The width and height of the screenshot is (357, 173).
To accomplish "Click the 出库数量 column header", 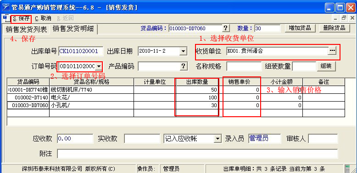I will (197, 82).
